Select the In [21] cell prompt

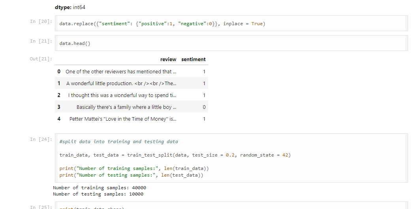coord(41,41)
